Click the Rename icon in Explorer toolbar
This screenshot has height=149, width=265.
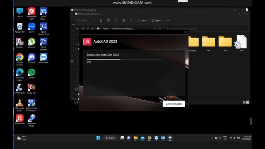pos(116,21)
